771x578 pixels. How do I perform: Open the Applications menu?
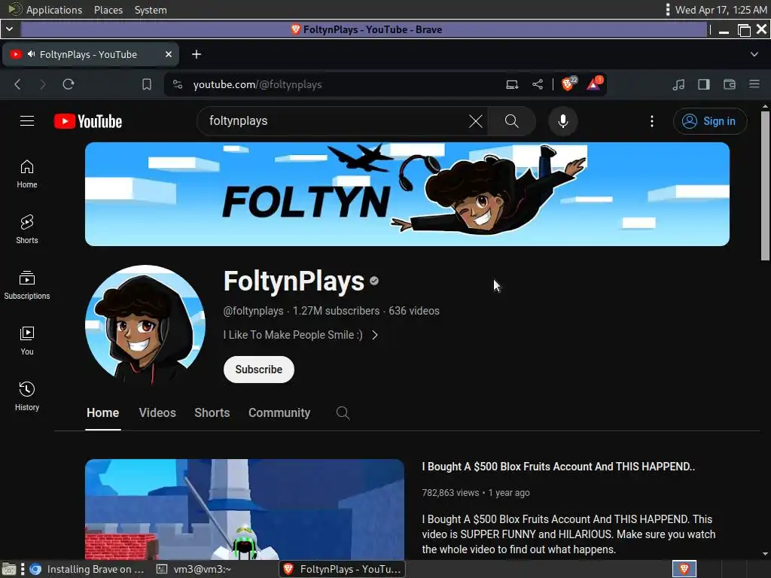[x=54, y=10]
